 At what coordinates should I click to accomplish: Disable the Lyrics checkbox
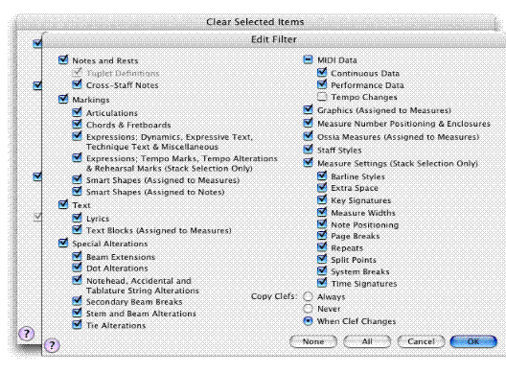point(77,218)
